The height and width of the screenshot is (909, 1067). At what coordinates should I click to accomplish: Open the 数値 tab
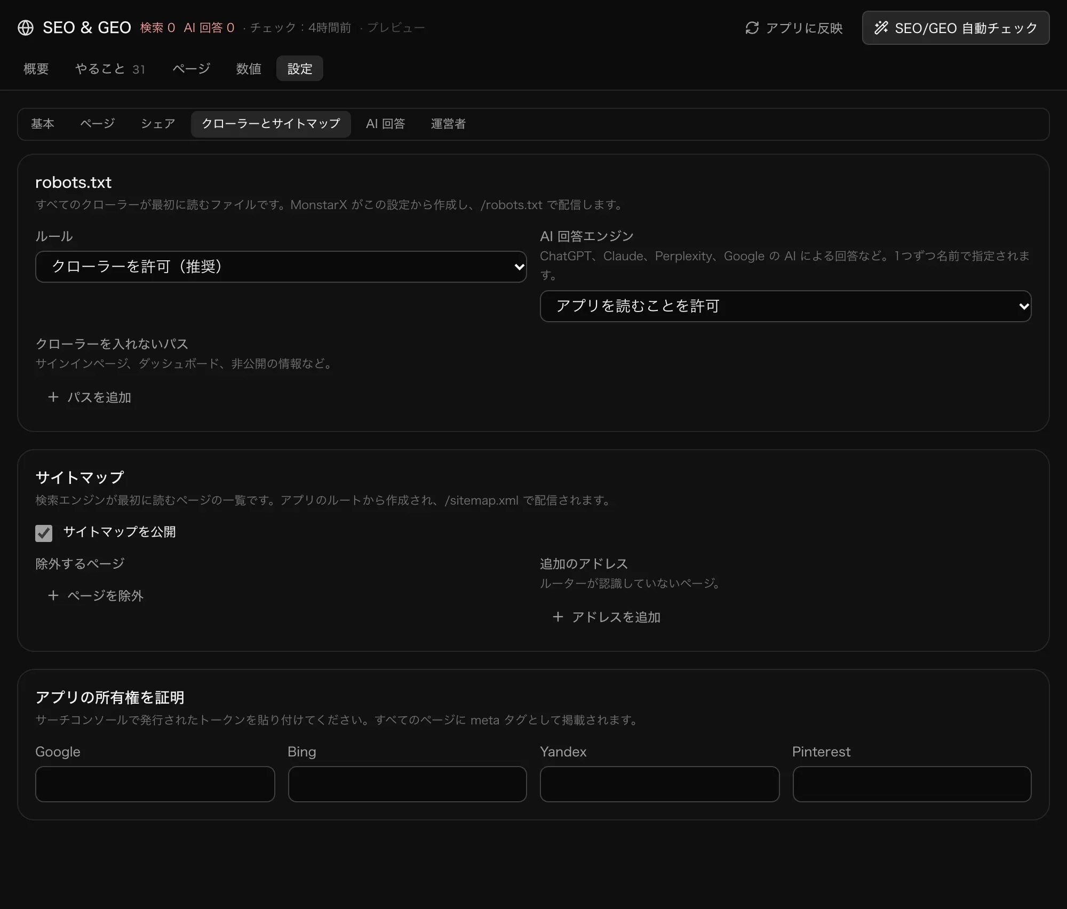tap(249, 69)
